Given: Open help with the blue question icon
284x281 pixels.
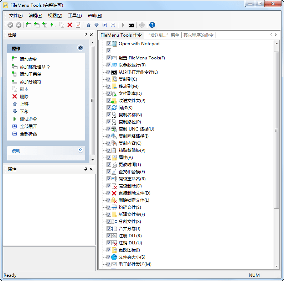Looking at the screenshot, I should coord(152,25).
